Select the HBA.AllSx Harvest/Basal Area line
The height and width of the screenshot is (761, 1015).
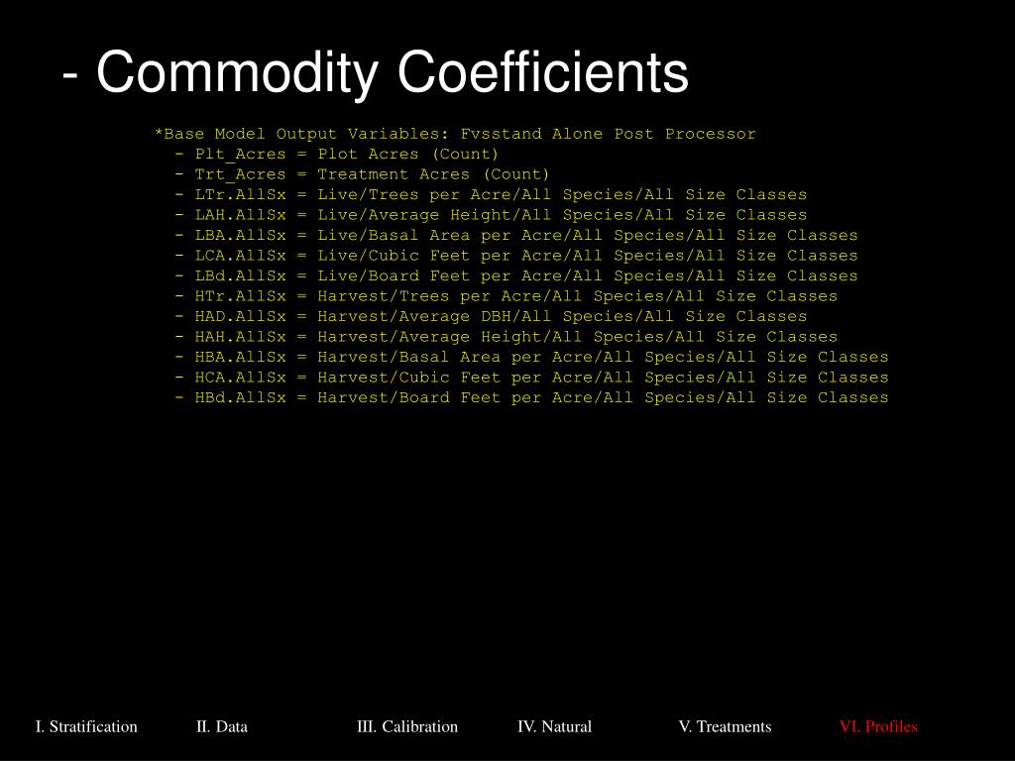[531, 357]
